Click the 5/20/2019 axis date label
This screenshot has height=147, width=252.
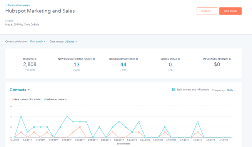pos(106,140)
